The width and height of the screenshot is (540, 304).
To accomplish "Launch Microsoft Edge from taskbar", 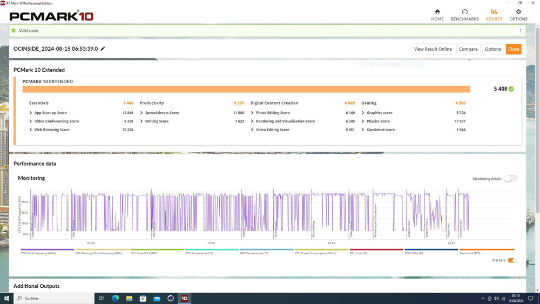I will click(116, 298).
